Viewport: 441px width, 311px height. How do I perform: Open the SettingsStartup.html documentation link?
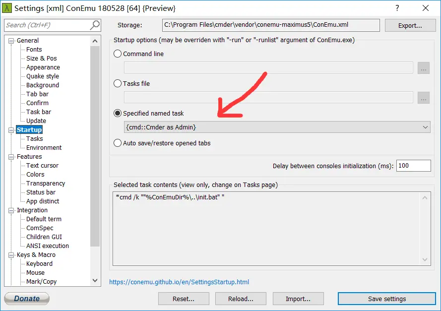click(179, 282)
